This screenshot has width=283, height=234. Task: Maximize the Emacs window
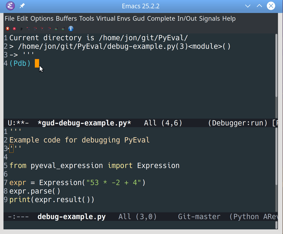point(259,6)
